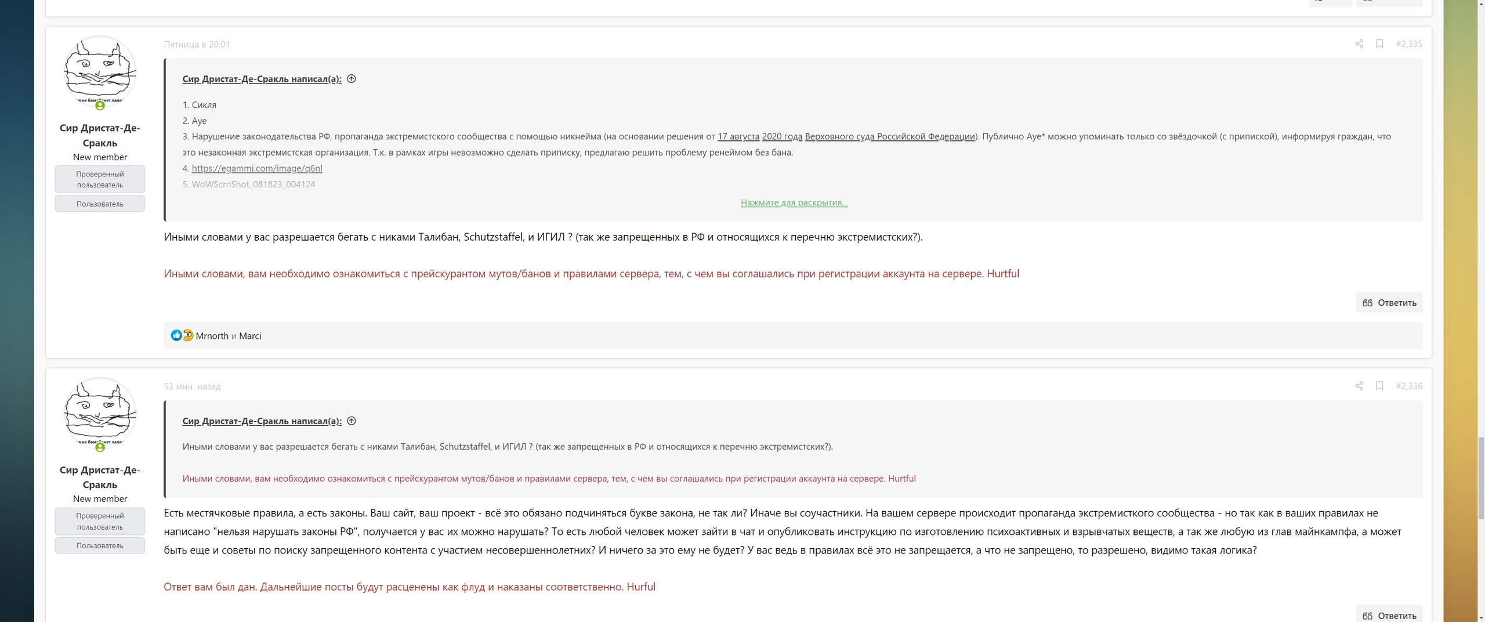The width and height of the screenshot is (1485, 622).
Task: Open post number #2,335 permalink
Action: point(1408,44)
